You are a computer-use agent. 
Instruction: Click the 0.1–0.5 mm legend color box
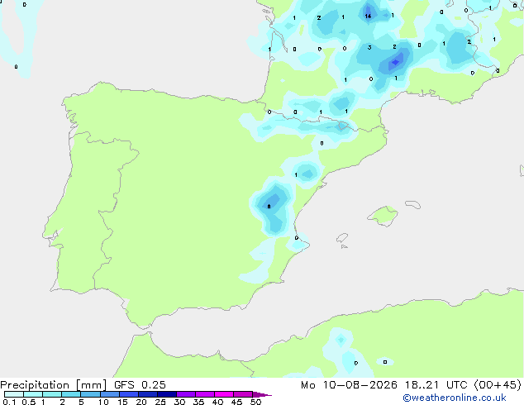point(14,394)
